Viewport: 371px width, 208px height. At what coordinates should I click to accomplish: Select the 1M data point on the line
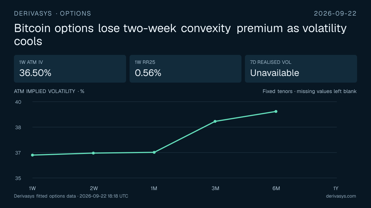pyautogui.click(x=154, y=152)
